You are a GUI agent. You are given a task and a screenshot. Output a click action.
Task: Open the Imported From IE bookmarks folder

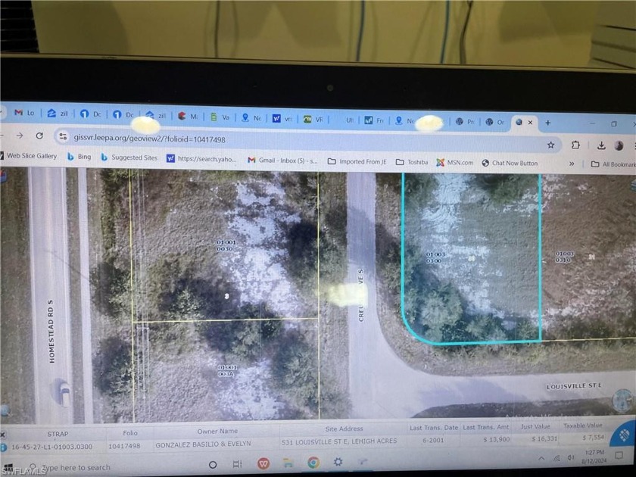[x=357, y=161]
